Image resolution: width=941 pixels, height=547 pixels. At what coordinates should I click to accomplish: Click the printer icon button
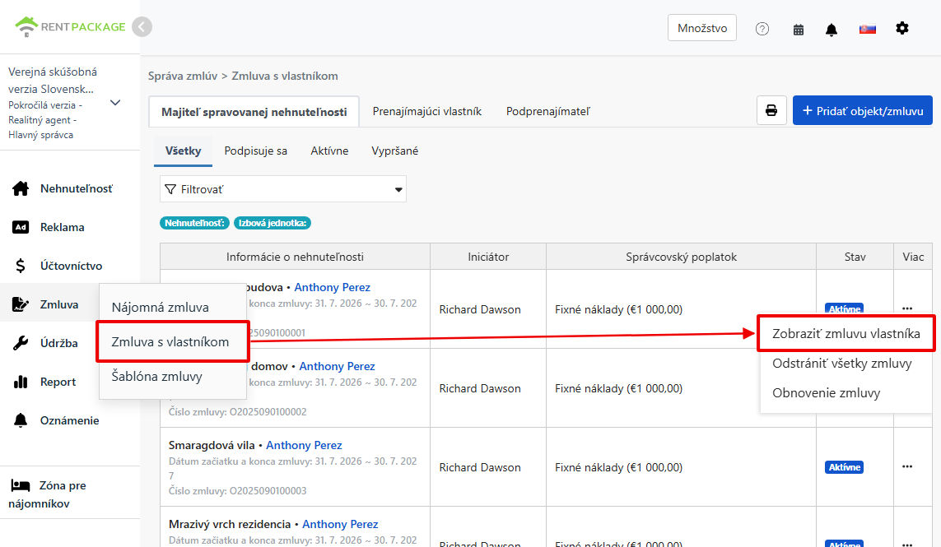point(771,110)
